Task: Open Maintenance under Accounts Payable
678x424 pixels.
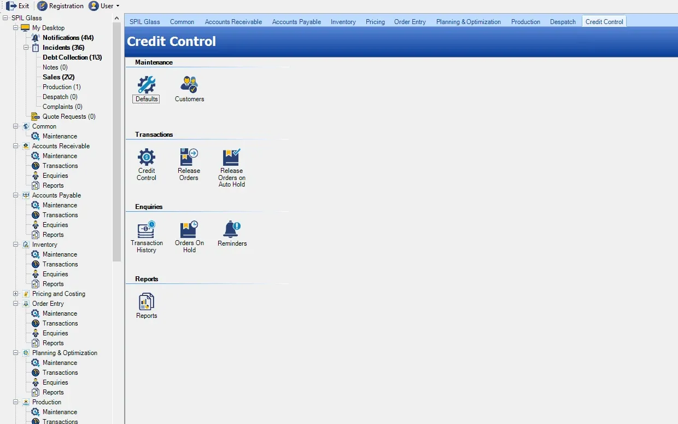Action: (60, 205)
